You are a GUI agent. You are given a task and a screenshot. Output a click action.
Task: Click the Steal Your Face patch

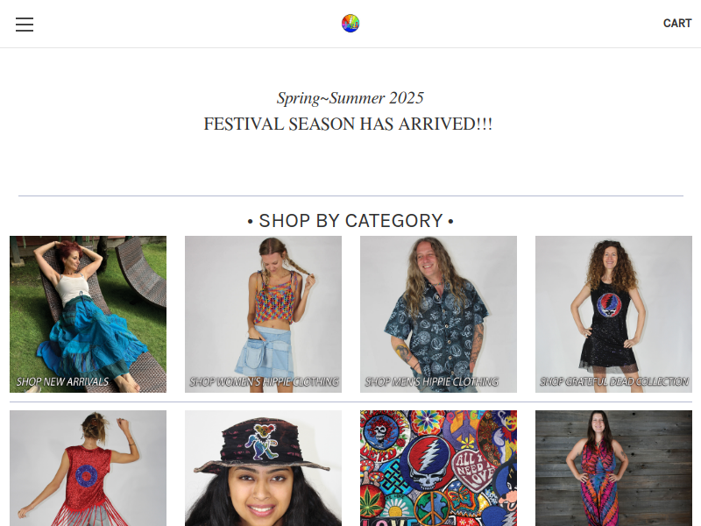[428, 464]
